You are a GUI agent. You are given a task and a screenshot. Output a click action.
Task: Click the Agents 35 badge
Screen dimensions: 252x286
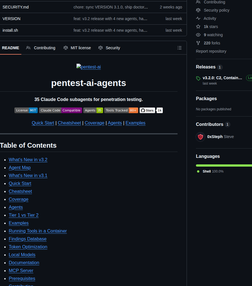(x=93, y=110)
